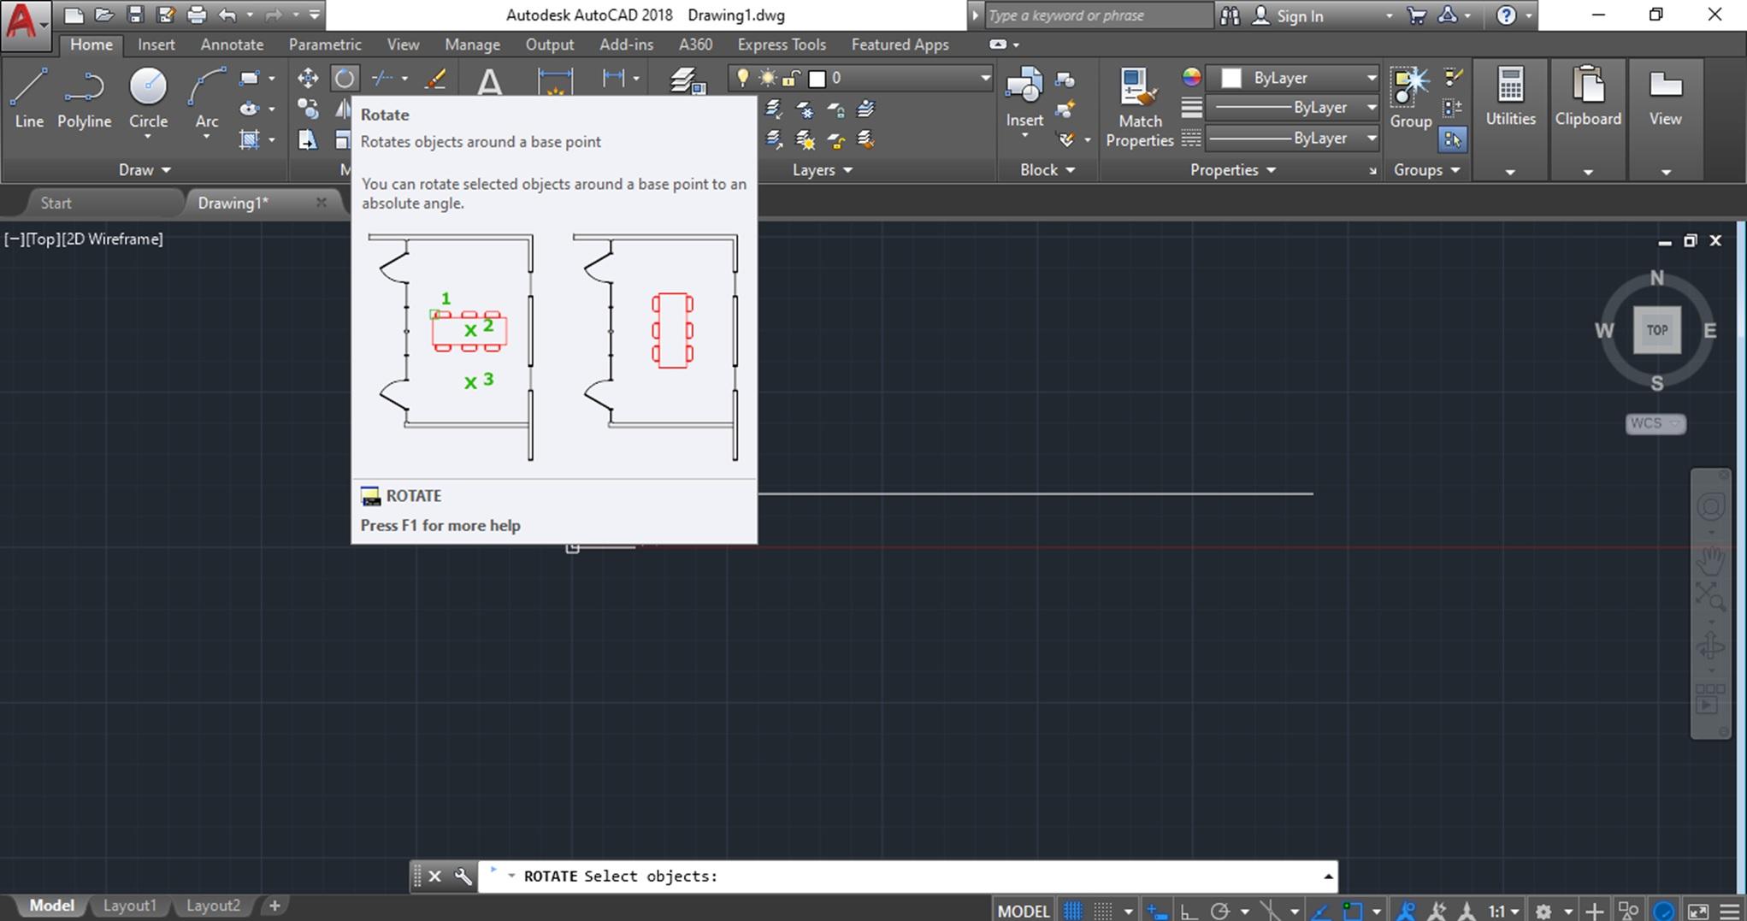The image size is (1747, 921).
Task: Click the Rotate tool icon
Action: tap(345, 79)
